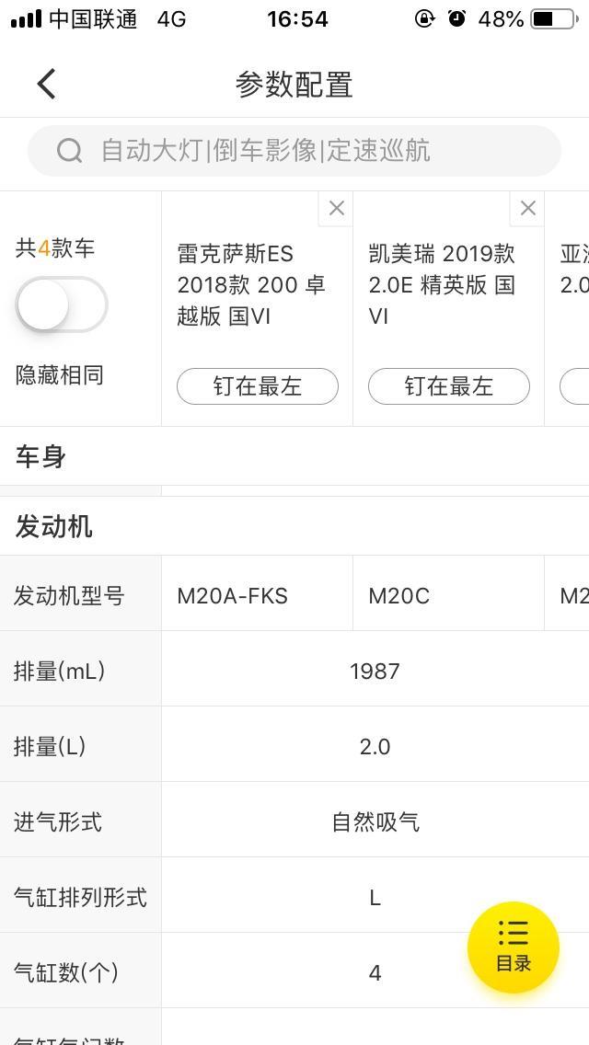The width and height of the screenshot is (589, 1045).
Task: Tap the 参数配置 page title
Action: tap(294, 85)
